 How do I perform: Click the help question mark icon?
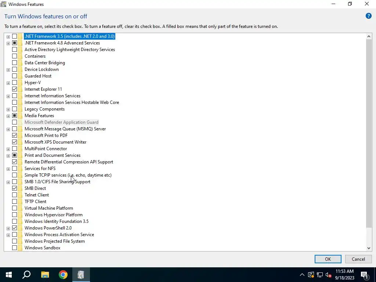(x=368, y=16)
